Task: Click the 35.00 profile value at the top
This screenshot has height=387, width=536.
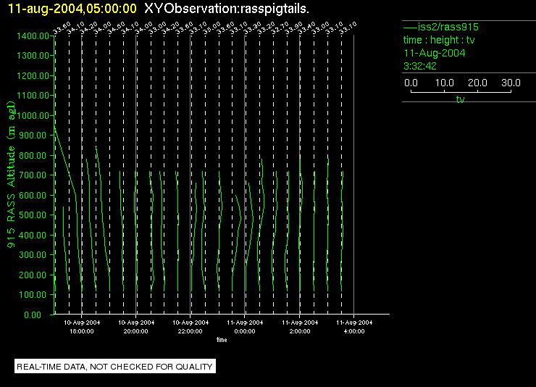Action: click(x=212, y=28)
